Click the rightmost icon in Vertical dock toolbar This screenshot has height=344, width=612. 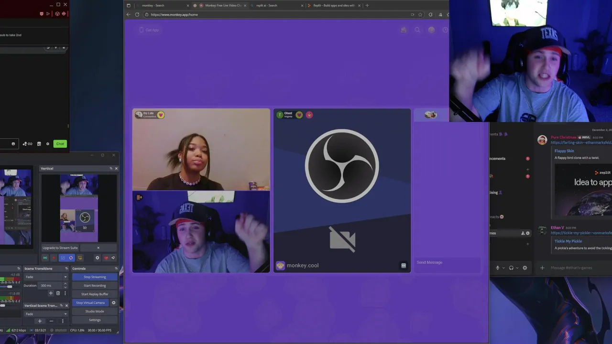point(113,258)
